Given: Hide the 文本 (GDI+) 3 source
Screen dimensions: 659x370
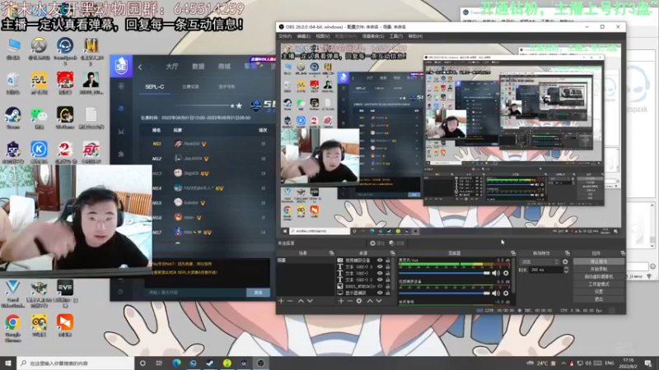Looking at the screenshot, I should (380, 266).
